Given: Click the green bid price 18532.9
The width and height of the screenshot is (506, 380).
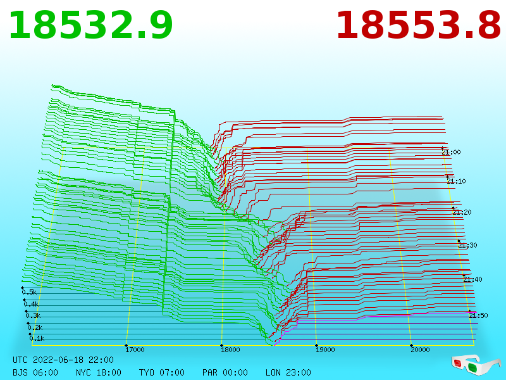Looking at the screenshot, I should pos(90,25).
